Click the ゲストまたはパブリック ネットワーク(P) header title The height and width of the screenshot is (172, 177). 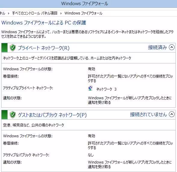pos(52,115)
